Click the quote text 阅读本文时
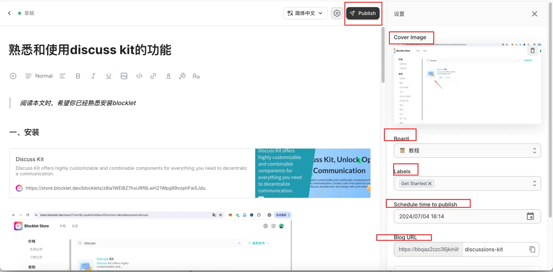The image size is (553, 272). (78, 103)
